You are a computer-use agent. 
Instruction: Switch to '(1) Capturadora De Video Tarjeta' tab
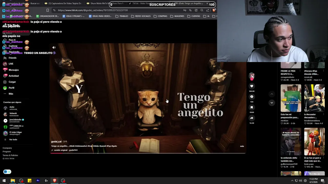[63, 3]
